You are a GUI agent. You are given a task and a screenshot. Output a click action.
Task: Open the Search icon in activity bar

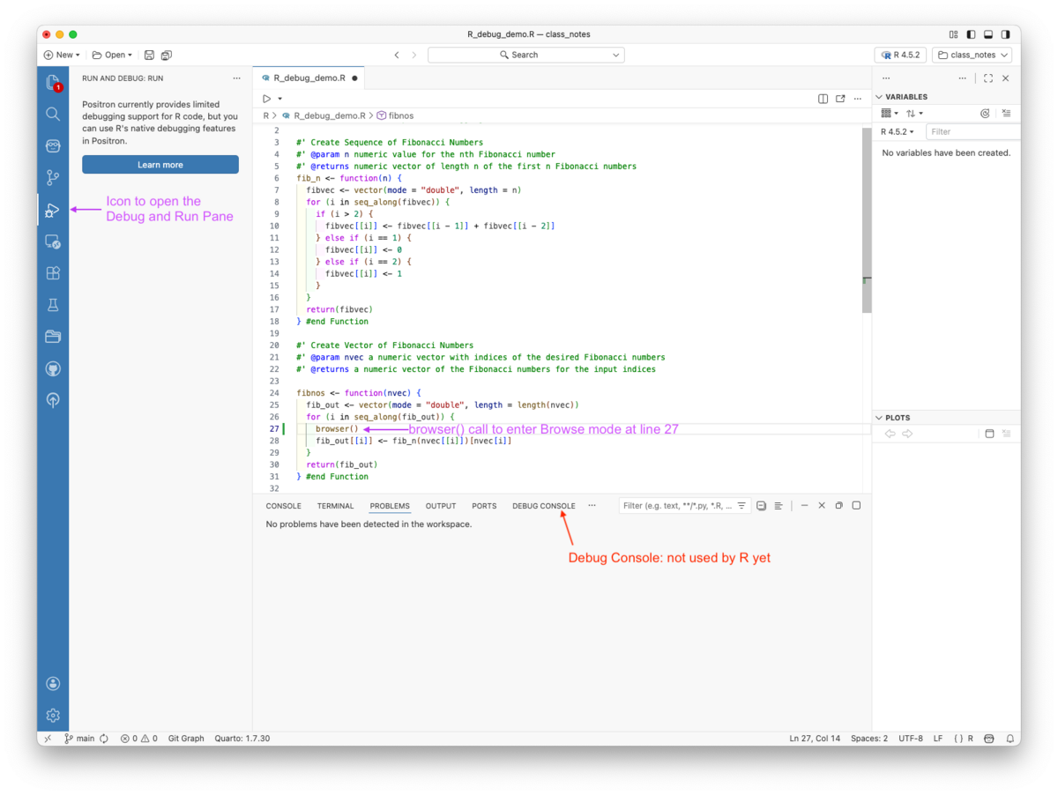pyautogui.click(x=53, y=114)
